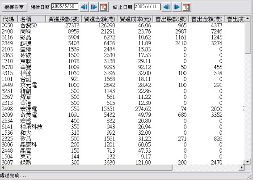
Task: Sort by 買進金額(萬) column header
Action: pyautogui.click(x=99, y=19)
